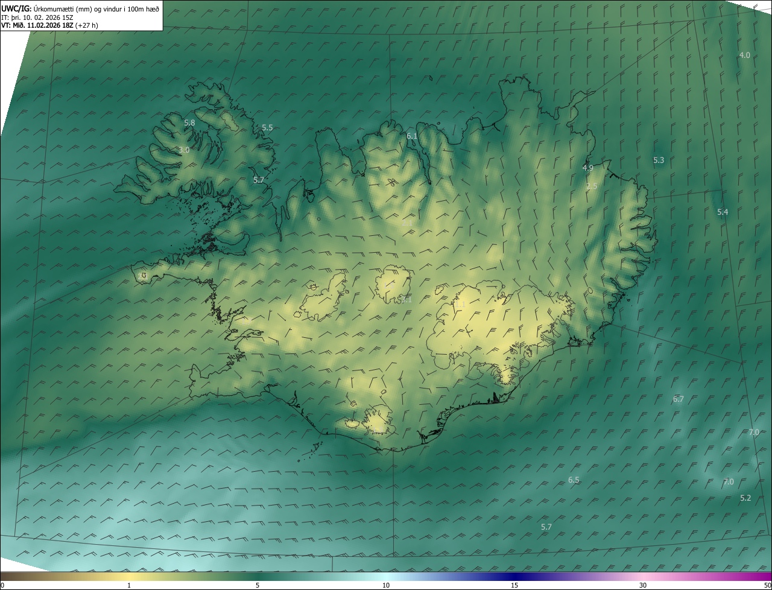Screen dimensions: 772x590
Task: Click the "1" tick label on the color scale
Action: [129, 585]
